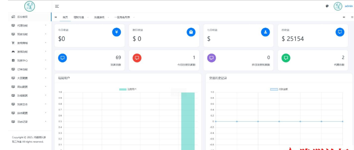Screen dimensions: 354x150
Task: Click the 昨日注册玩家数 label
Action: [x=261, y=65]
